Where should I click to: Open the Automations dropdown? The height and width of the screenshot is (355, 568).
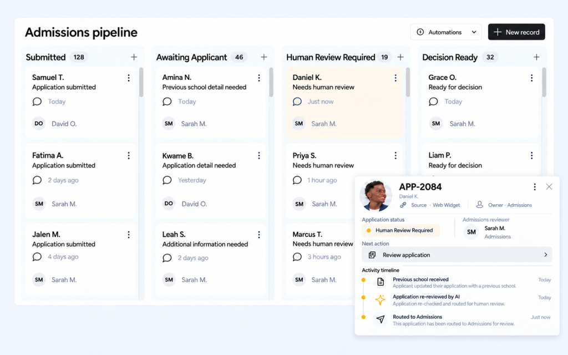(x=446, y=32)
